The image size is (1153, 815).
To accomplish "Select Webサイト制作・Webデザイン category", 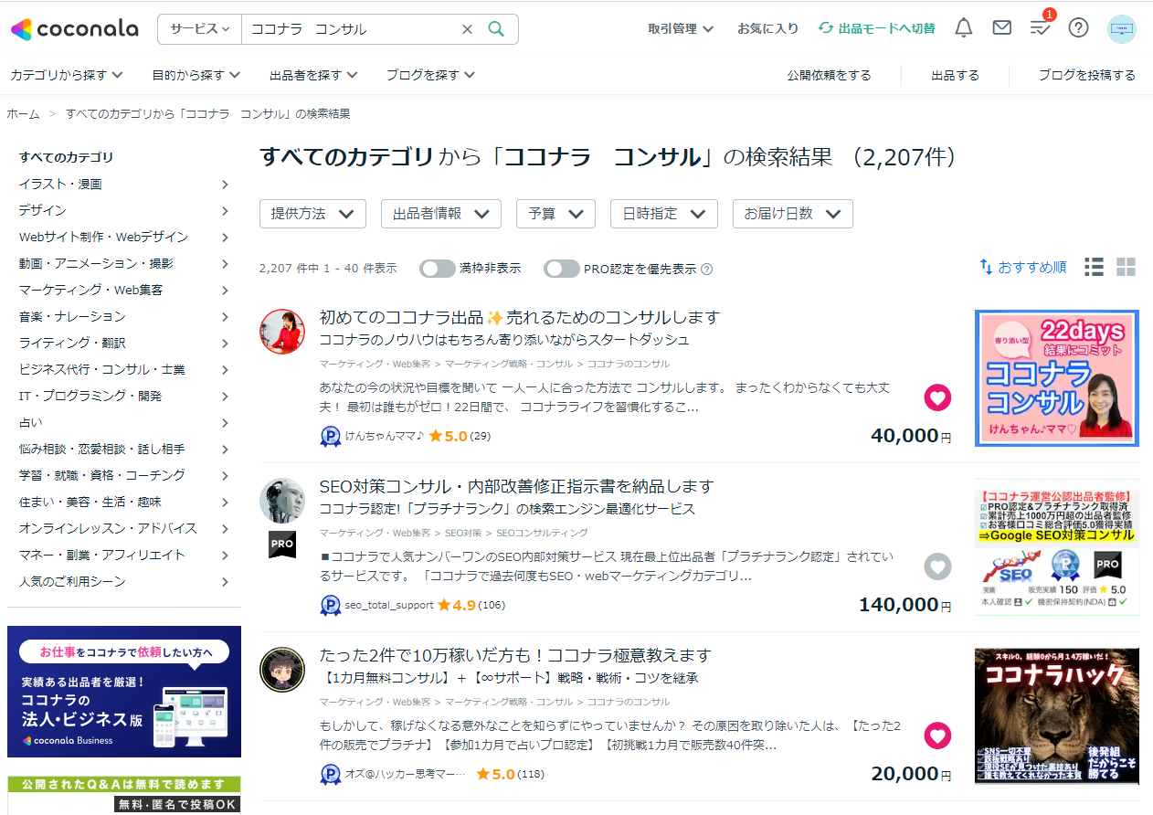I will (124, 237).
